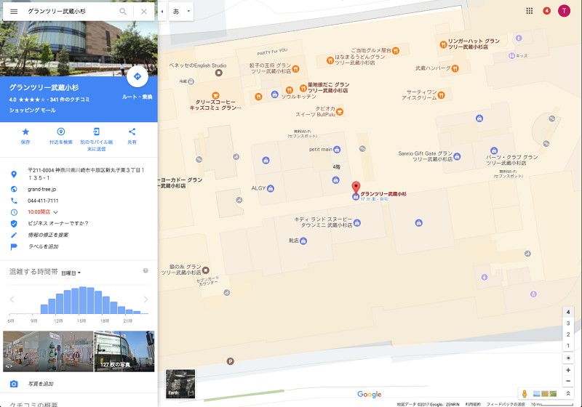The width and height of the screenshot is (582, 407).
Task: Click the 餃子の王将 restaurant marker
Action: click(295, 68)
